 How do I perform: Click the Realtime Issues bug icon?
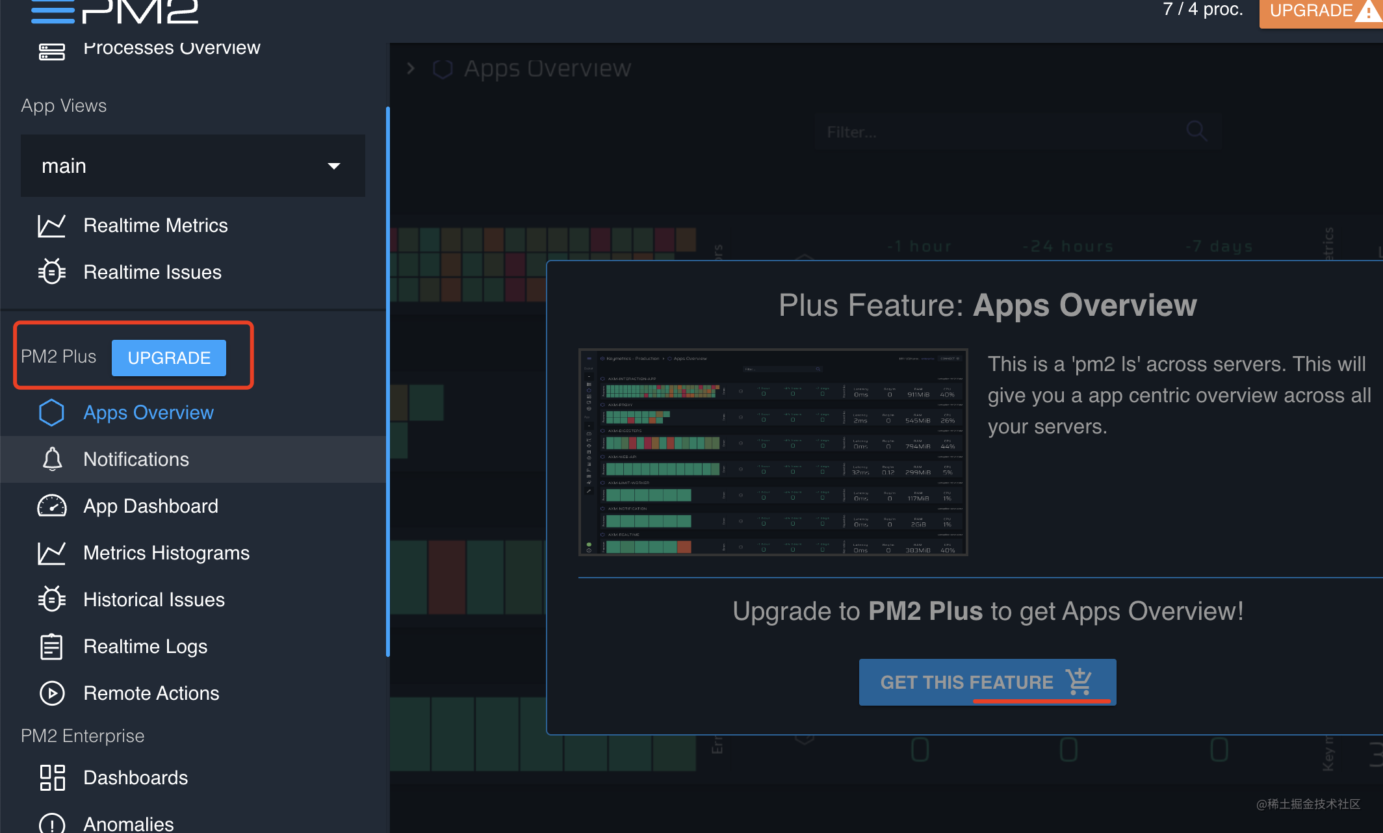click(x=51, y=272)
